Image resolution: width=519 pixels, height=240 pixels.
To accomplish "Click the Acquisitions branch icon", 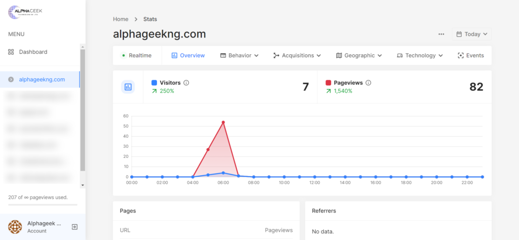I will coord(276,56).
